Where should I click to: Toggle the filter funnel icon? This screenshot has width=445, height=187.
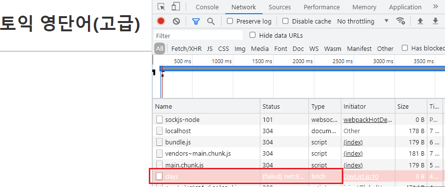click(196, 21)
